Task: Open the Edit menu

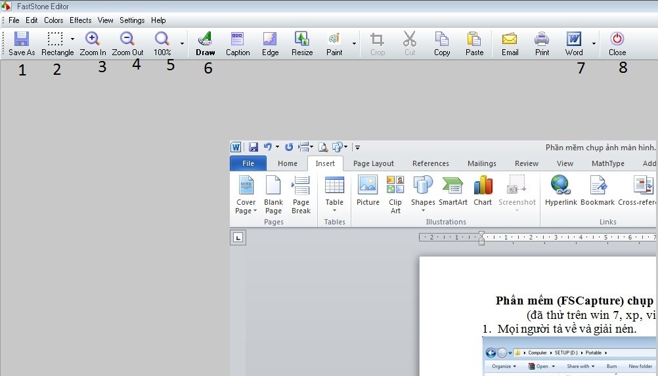Action: coord(32,20)
